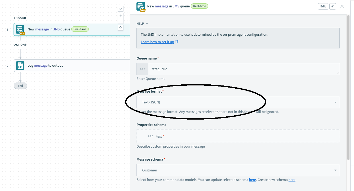Click JMS trigger icon in step 1
This screenshot has height=191, width=354.
click(20, 29)
